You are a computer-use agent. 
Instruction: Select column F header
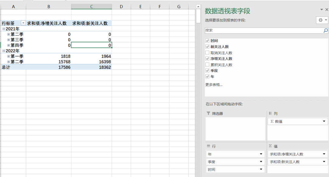pyautogui.click(x=159, y=7)
